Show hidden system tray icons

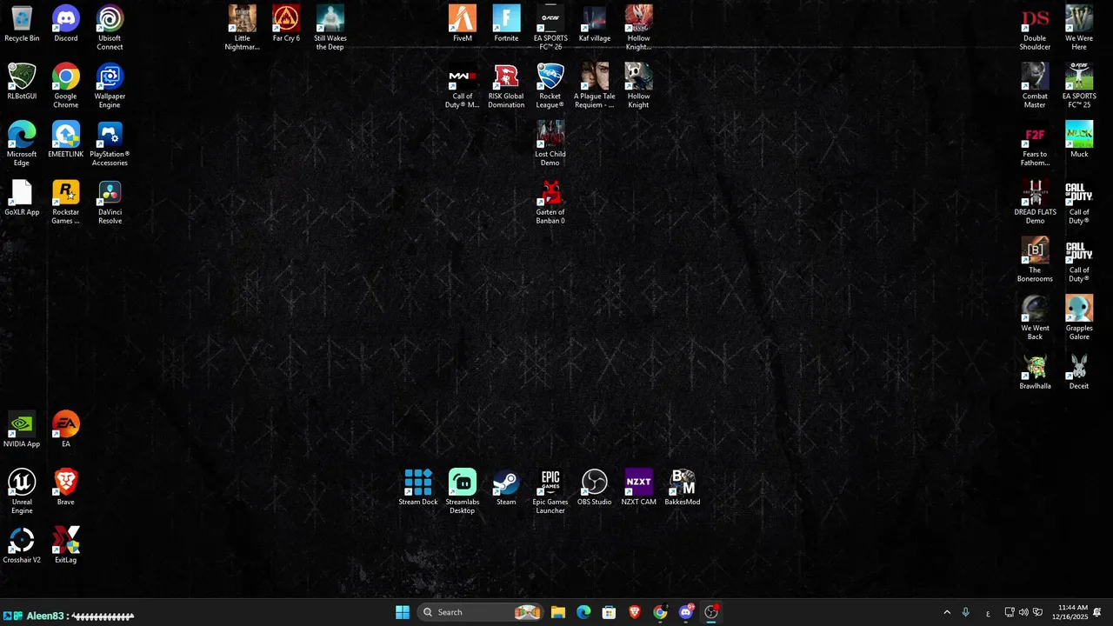tap(947, 612)
